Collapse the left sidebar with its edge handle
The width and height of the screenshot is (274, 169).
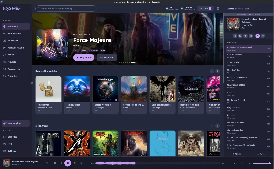pos(32,83)
